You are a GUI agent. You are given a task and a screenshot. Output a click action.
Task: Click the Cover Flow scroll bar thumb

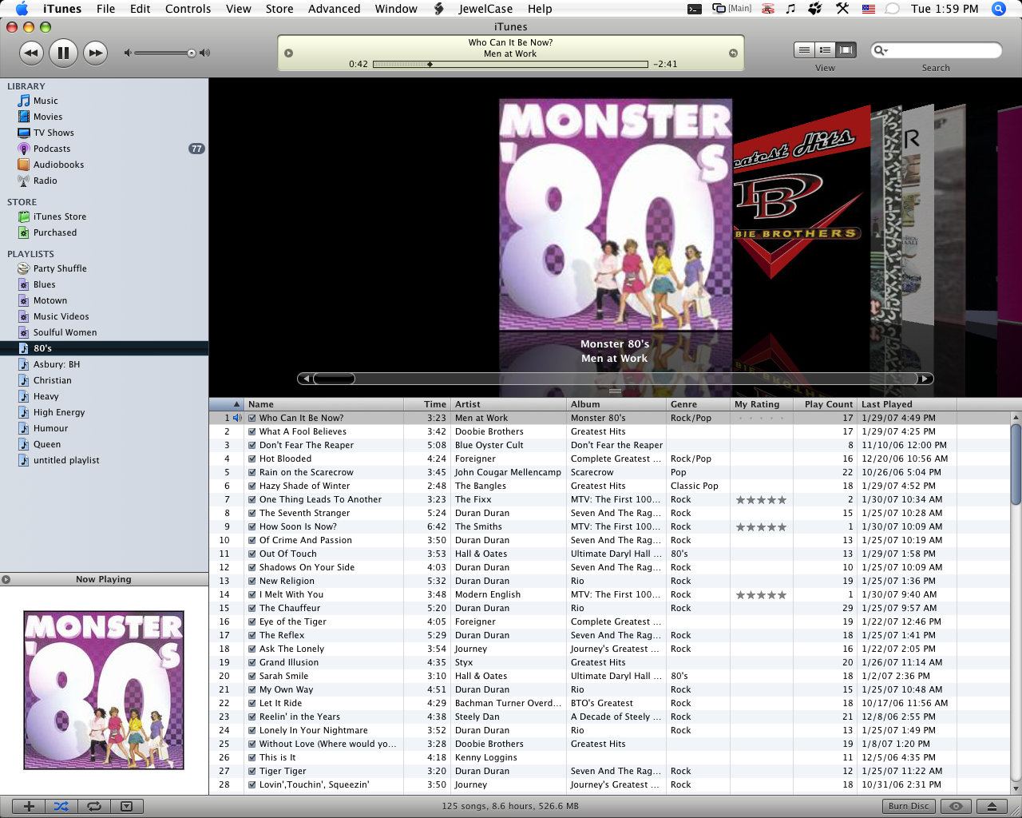coord(334,379)
